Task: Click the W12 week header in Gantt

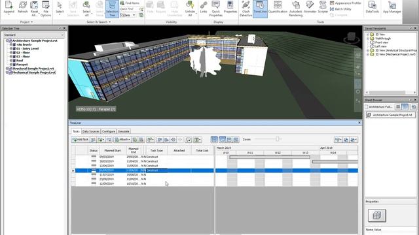Action: (x=278, y=153)
